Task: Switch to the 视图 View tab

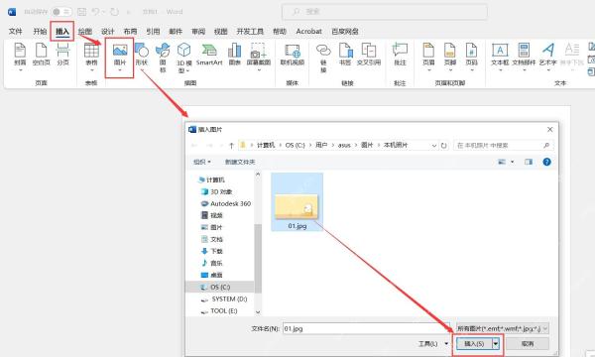Action: pos(220,32)
